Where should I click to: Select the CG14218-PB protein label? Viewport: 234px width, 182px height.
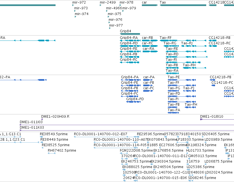coord(221,77)
